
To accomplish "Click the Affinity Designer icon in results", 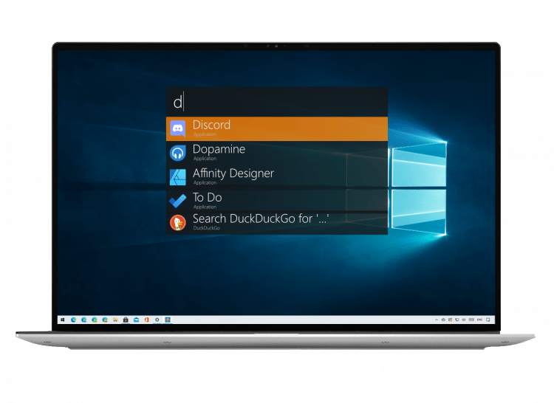I will pyautogui.click(x=178, y=177).
